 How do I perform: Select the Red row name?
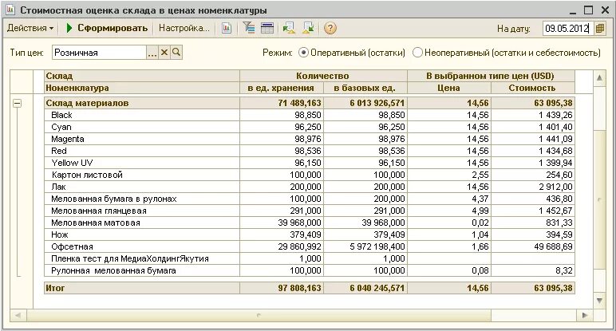coord(59,151)
